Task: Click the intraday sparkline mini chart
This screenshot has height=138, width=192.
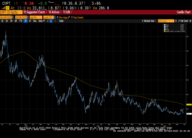Action: 54,3
